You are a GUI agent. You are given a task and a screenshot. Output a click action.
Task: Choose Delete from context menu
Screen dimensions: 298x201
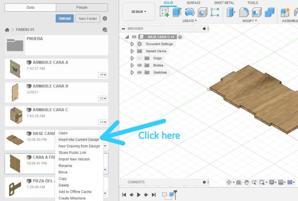tap(79, 185)
